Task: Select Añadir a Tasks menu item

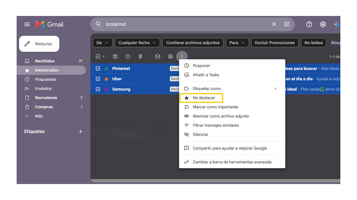Action: click(x=232, y=75)
